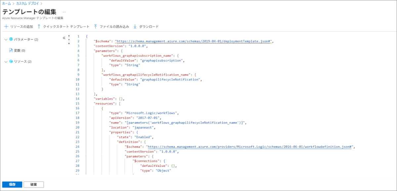Click "properties" key on line 21
Viewport: 397px width, 191px height.
120,132
